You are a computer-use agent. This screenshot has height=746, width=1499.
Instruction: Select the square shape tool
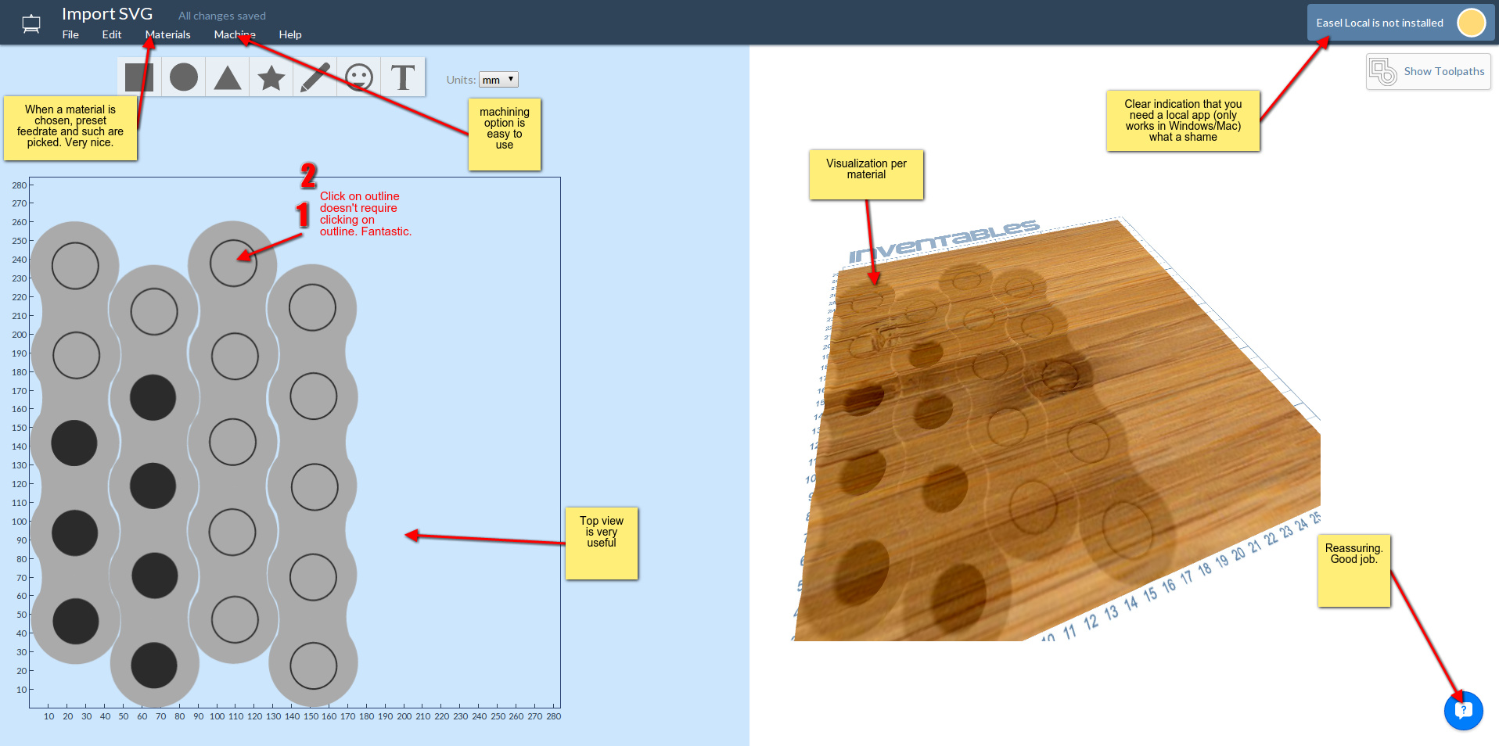[139, 77]
